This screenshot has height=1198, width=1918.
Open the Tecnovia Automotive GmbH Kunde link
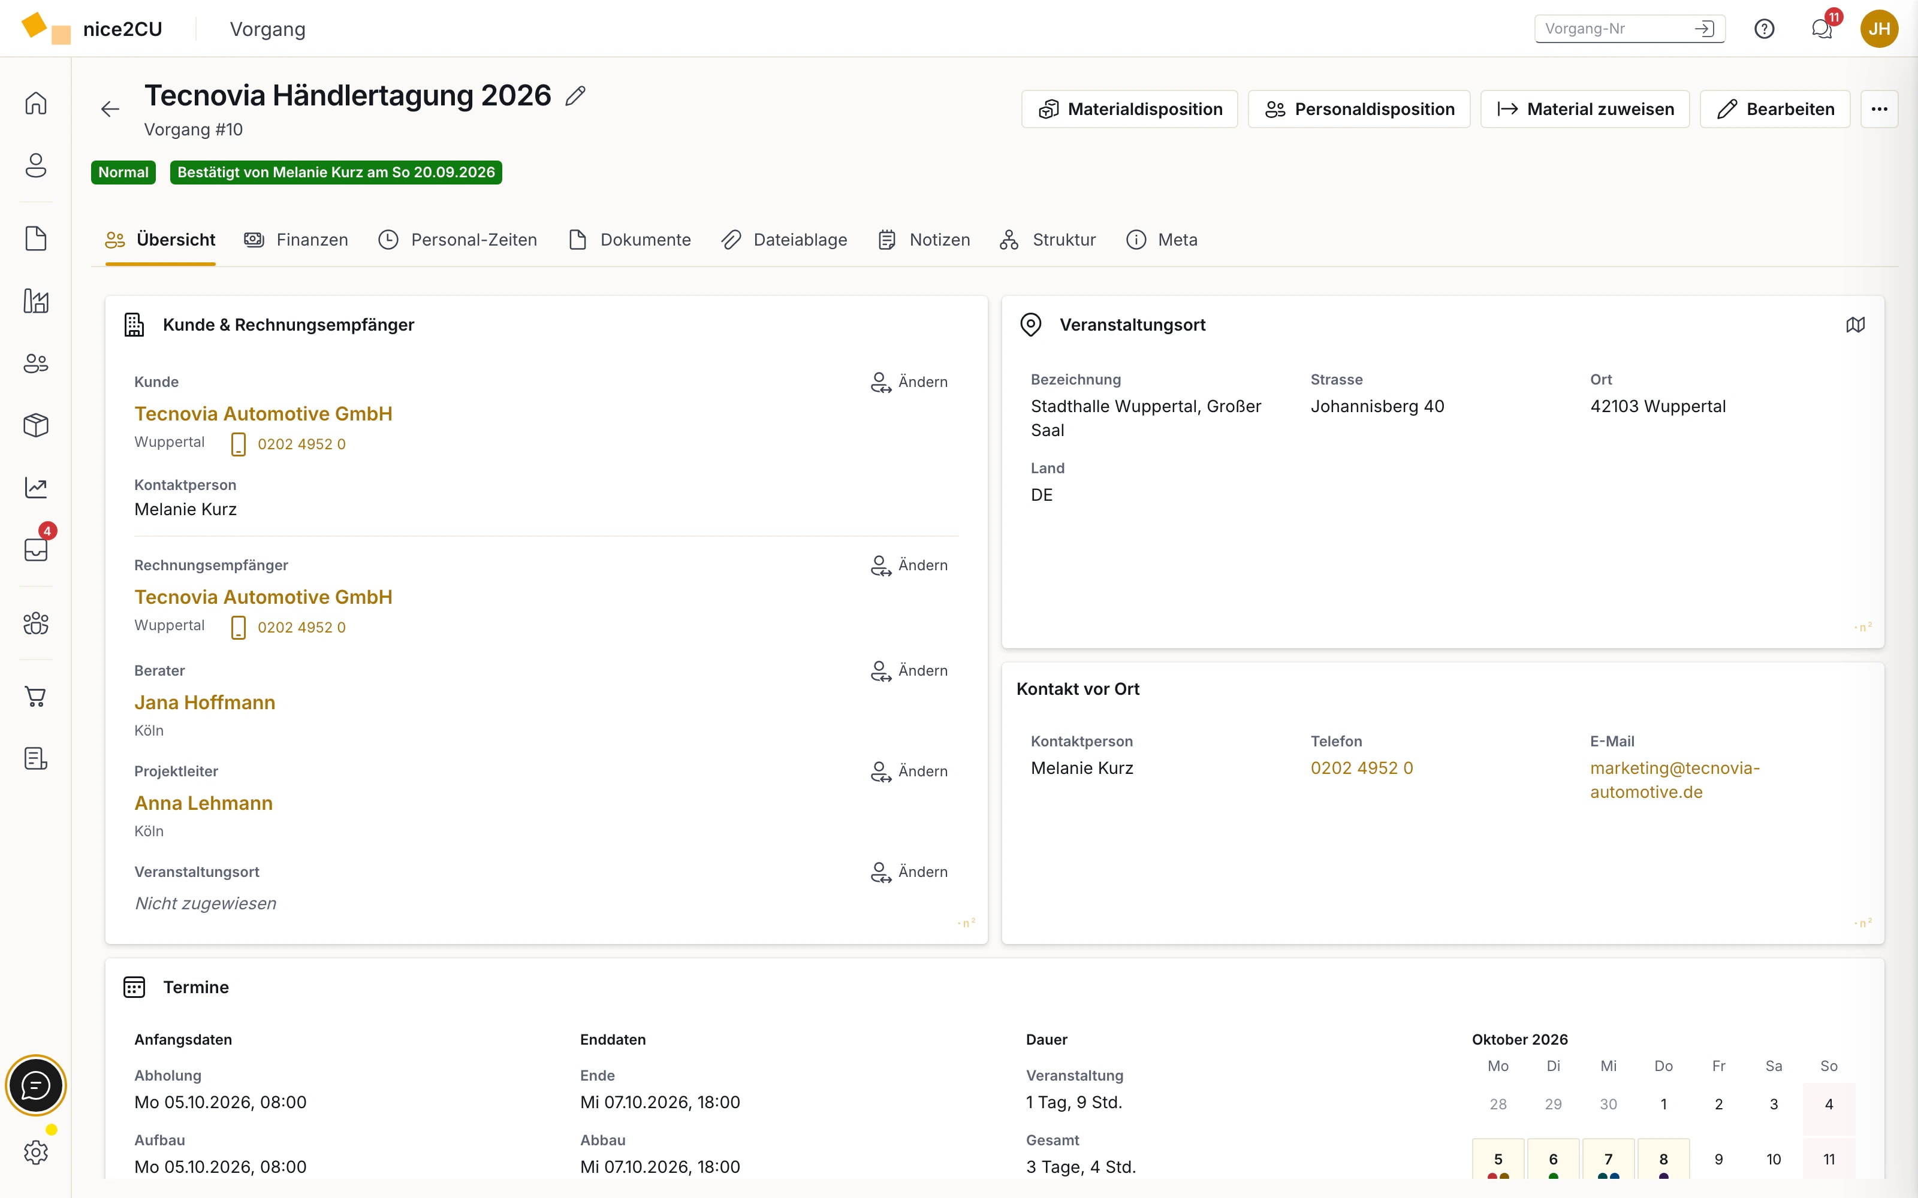click(x=263, y=413)
